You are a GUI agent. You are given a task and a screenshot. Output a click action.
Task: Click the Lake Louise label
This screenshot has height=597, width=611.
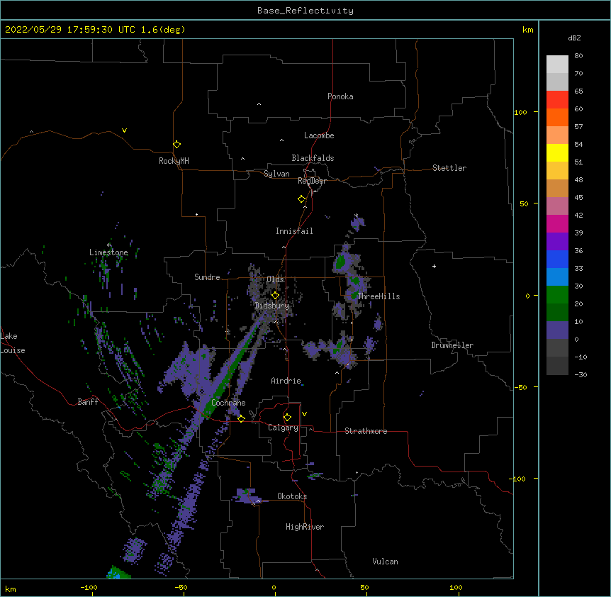click(x=11, y=343)
